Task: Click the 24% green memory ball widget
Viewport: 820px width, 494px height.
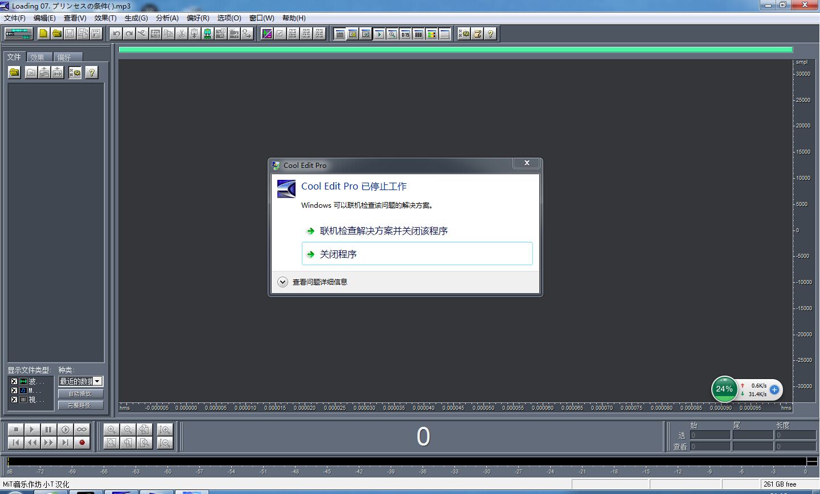Action: [724, 389]
